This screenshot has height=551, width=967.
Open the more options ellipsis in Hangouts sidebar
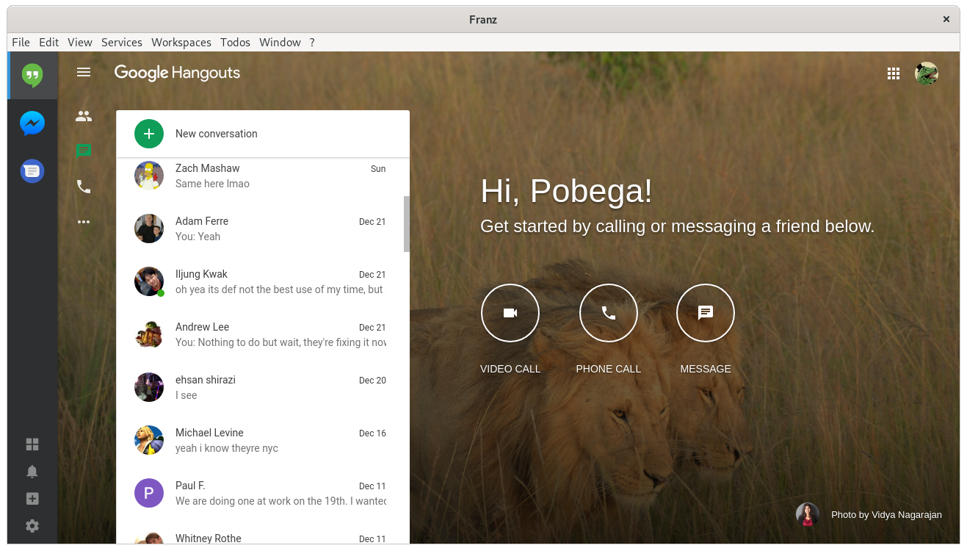coord(83,222)
